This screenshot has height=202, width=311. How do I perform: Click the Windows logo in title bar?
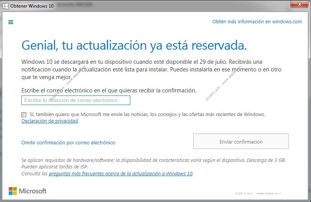click(x=5, y=6)
